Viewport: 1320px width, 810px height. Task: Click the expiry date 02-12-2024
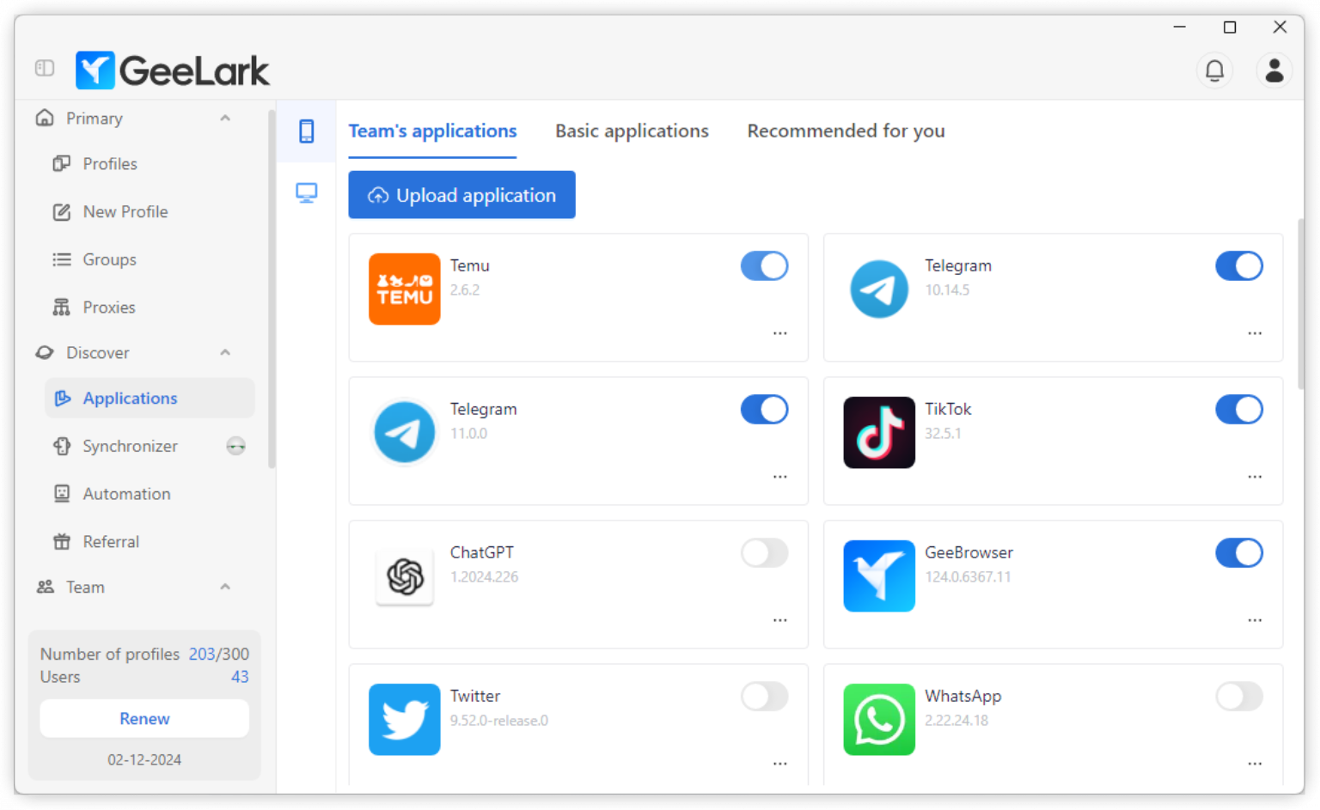pyautogui.click(x=144, y=760)
